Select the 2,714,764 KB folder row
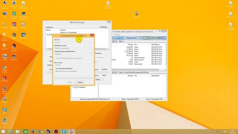 139,51
